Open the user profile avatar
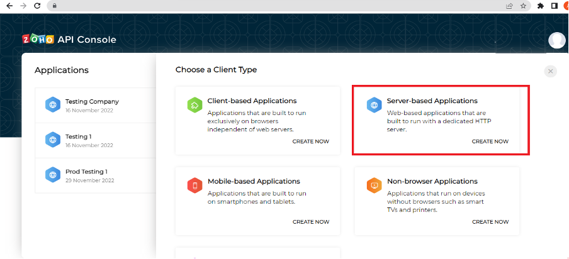The width and height of the screenshot is (569, 259). (556, 40)
